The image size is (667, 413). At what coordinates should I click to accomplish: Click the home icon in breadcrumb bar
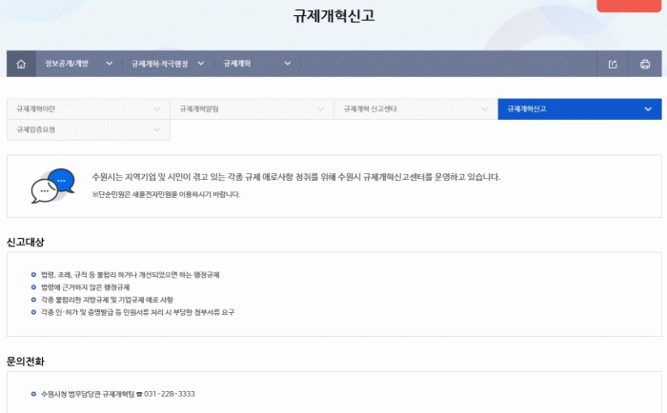21,64
